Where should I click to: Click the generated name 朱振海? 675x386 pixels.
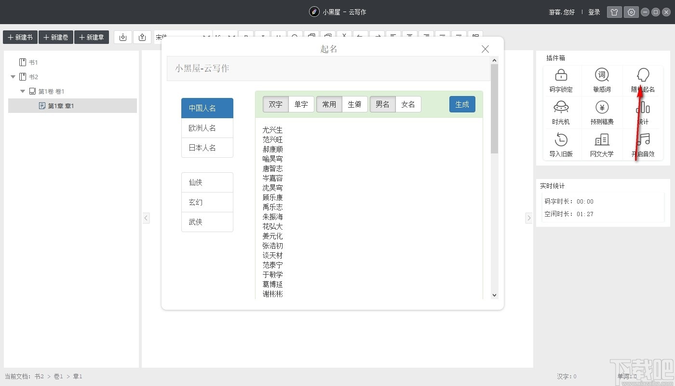tap(273, 217)
